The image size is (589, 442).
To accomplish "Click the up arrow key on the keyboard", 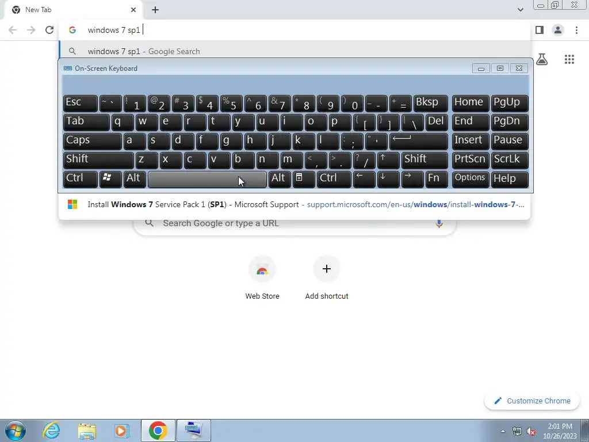I will point(388,160).
